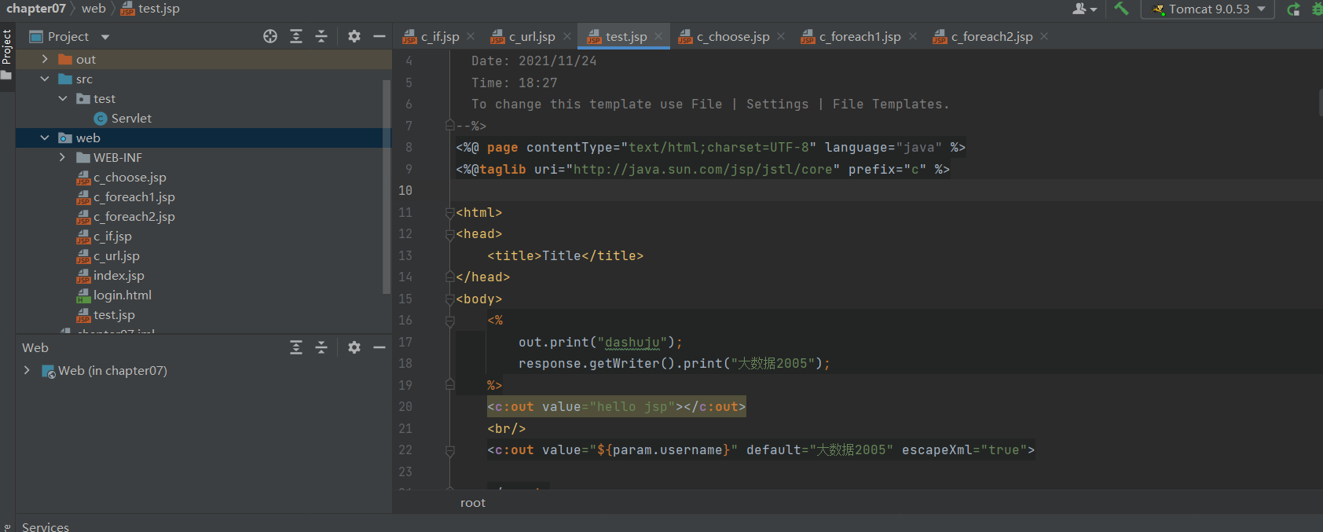Click the locate/select opened file target icon
Screen dimensions: 1323x532
pyautogui.click(x=270, y=36)
